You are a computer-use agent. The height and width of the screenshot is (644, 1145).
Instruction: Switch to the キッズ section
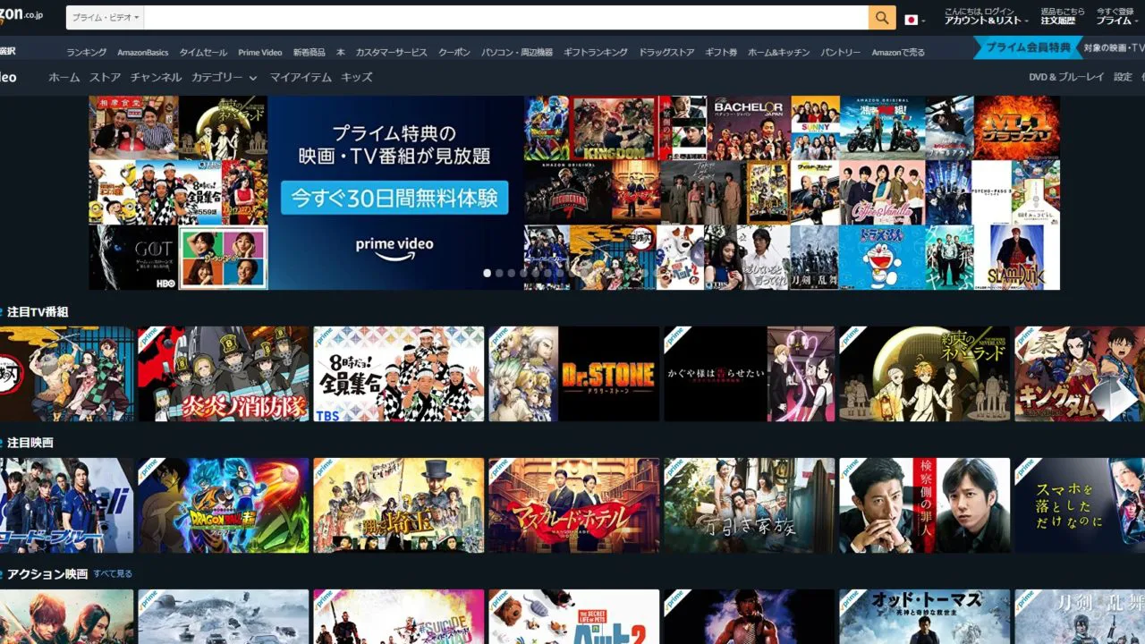point(356,77)
